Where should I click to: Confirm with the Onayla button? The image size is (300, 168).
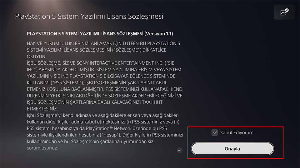point(232,149)
